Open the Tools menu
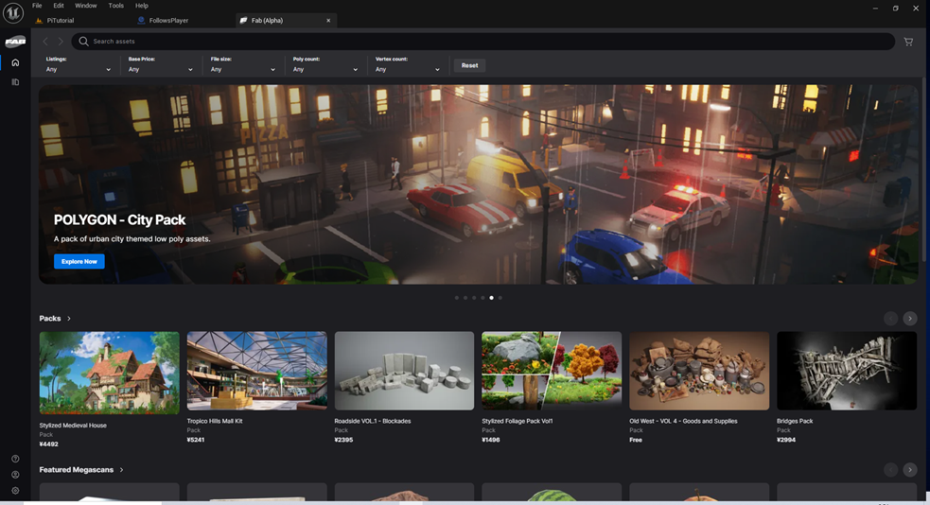This screenshot has height=505, width=930. click(115, 6)
